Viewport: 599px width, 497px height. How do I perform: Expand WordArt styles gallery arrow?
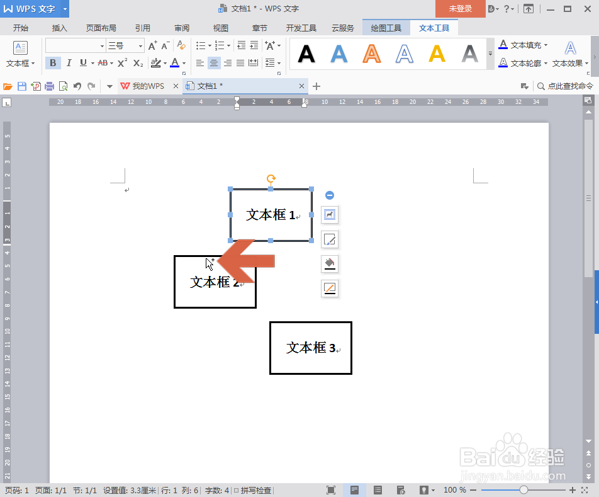[490, 54]
